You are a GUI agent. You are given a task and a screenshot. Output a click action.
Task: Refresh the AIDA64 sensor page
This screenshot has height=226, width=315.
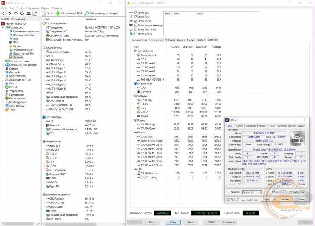[x=22, y=14]
